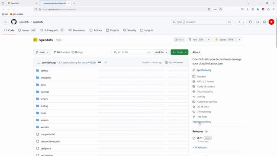277x156 pixels.
Task: Focus the Go to file field
Action: tap(132, 52)
